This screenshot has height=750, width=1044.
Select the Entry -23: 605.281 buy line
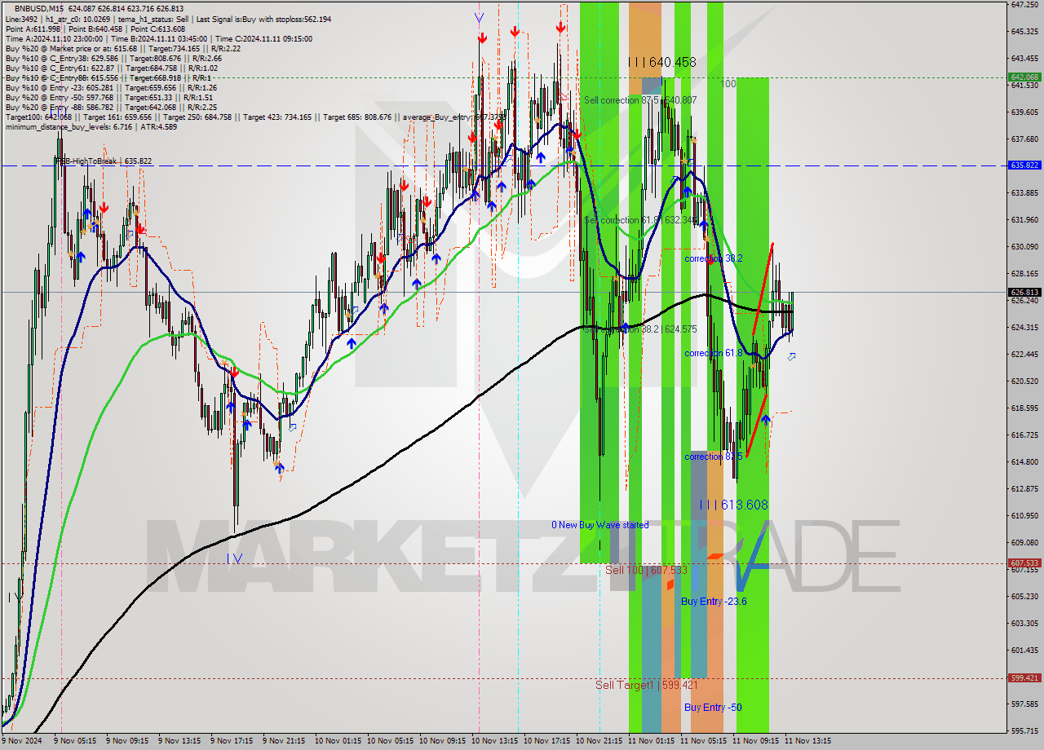111,88
